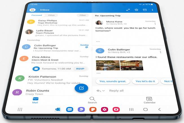184x123 pixels.
Task: Archive the Upcoming Trip conversation
Action: click(144, 10)
